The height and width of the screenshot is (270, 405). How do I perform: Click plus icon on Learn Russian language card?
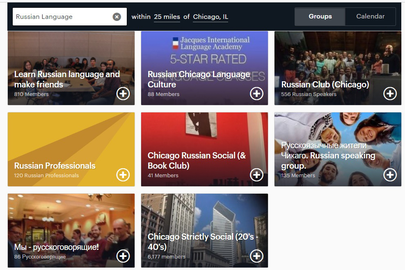(x=123, y=94)
